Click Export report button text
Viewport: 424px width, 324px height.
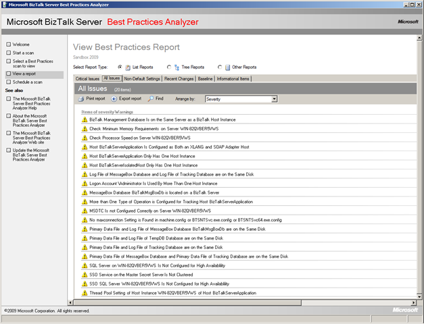click(130, 99)
